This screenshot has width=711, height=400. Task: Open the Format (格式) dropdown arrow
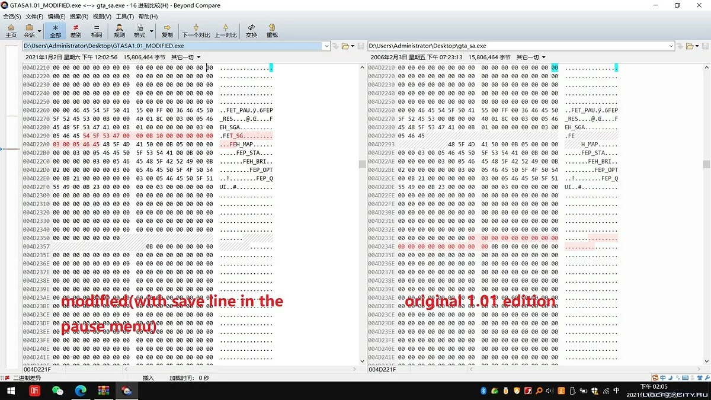(x=152, y=31)
